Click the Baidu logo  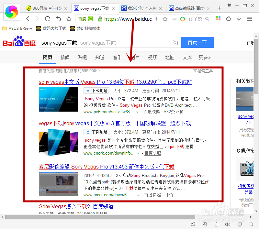[x=19, y=41]
